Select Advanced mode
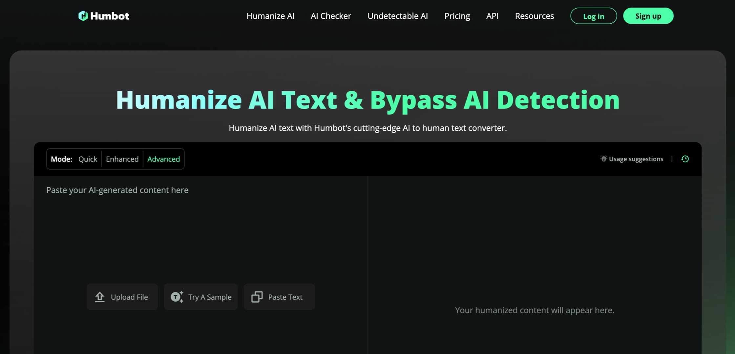This screenshot has height=354, width=735. click(x=163, y=159)
